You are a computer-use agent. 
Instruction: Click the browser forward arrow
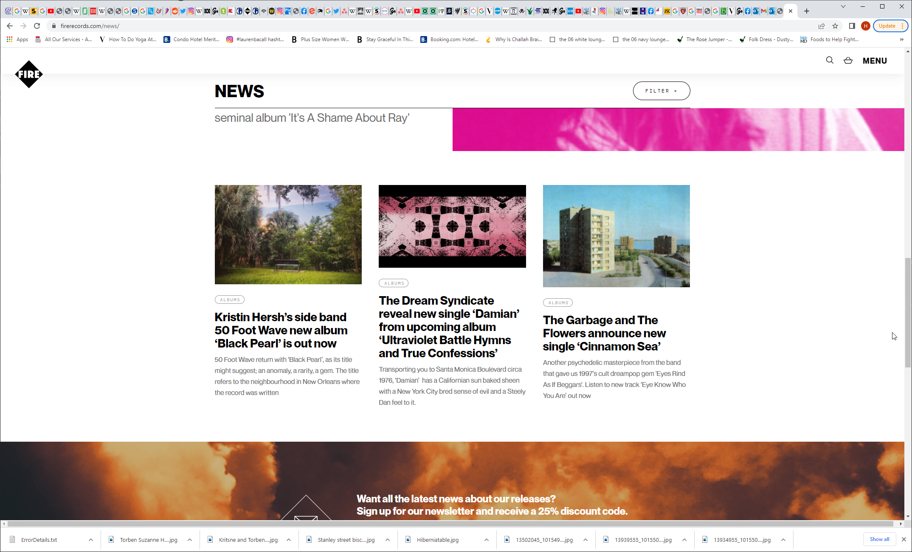[23, 26]
